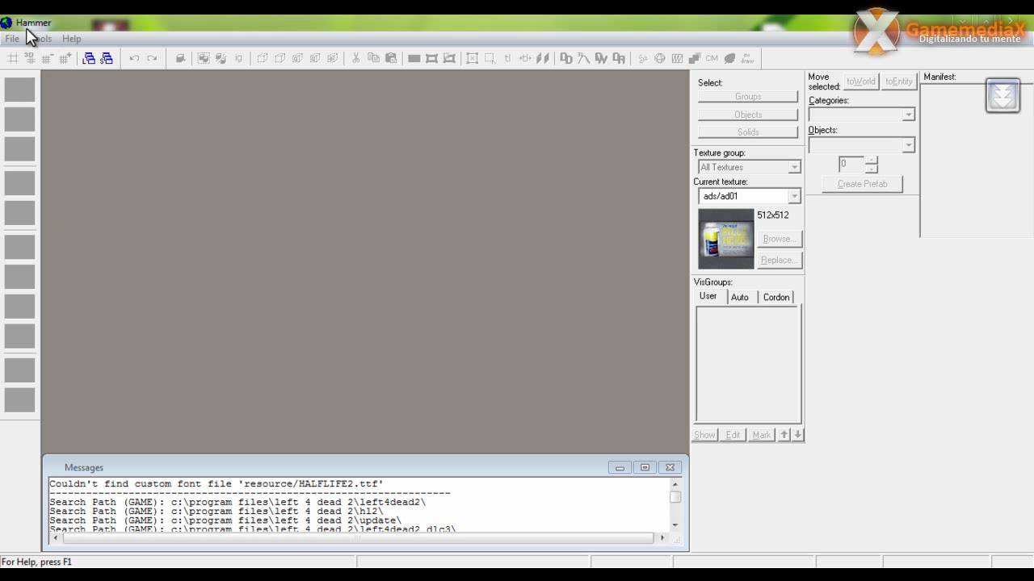The height and width of the screenshot is (581, 1034).
Task: Click the save window state icon
Action: [x=106, y=58]
